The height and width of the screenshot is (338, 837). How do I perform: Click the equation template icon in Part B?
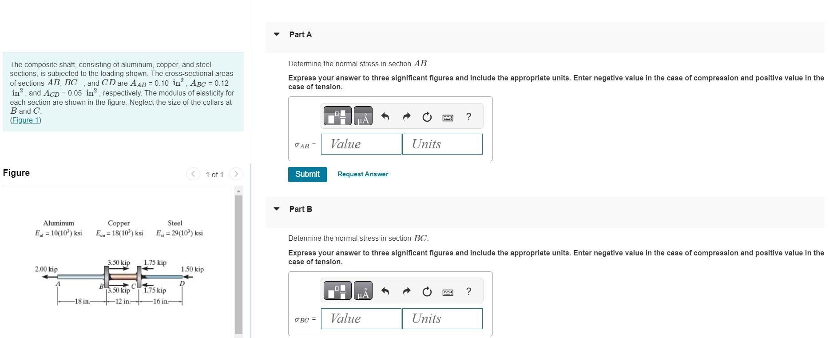[x=337, y=291]
